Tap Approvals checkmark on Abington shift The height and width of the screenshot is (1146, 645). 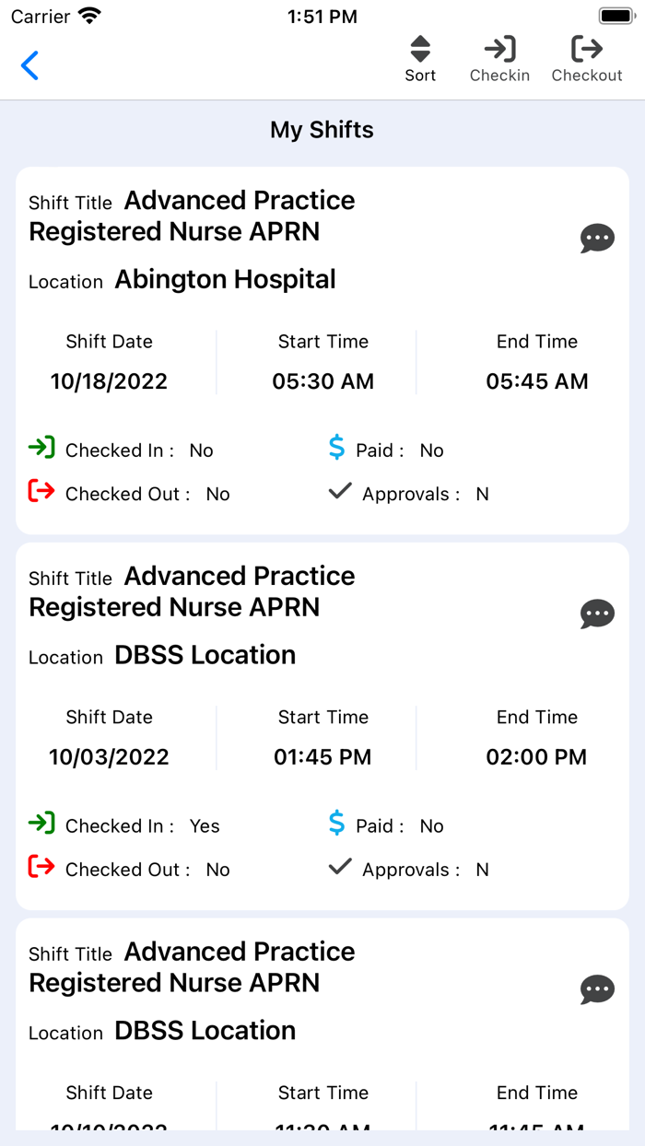(340, 492)
